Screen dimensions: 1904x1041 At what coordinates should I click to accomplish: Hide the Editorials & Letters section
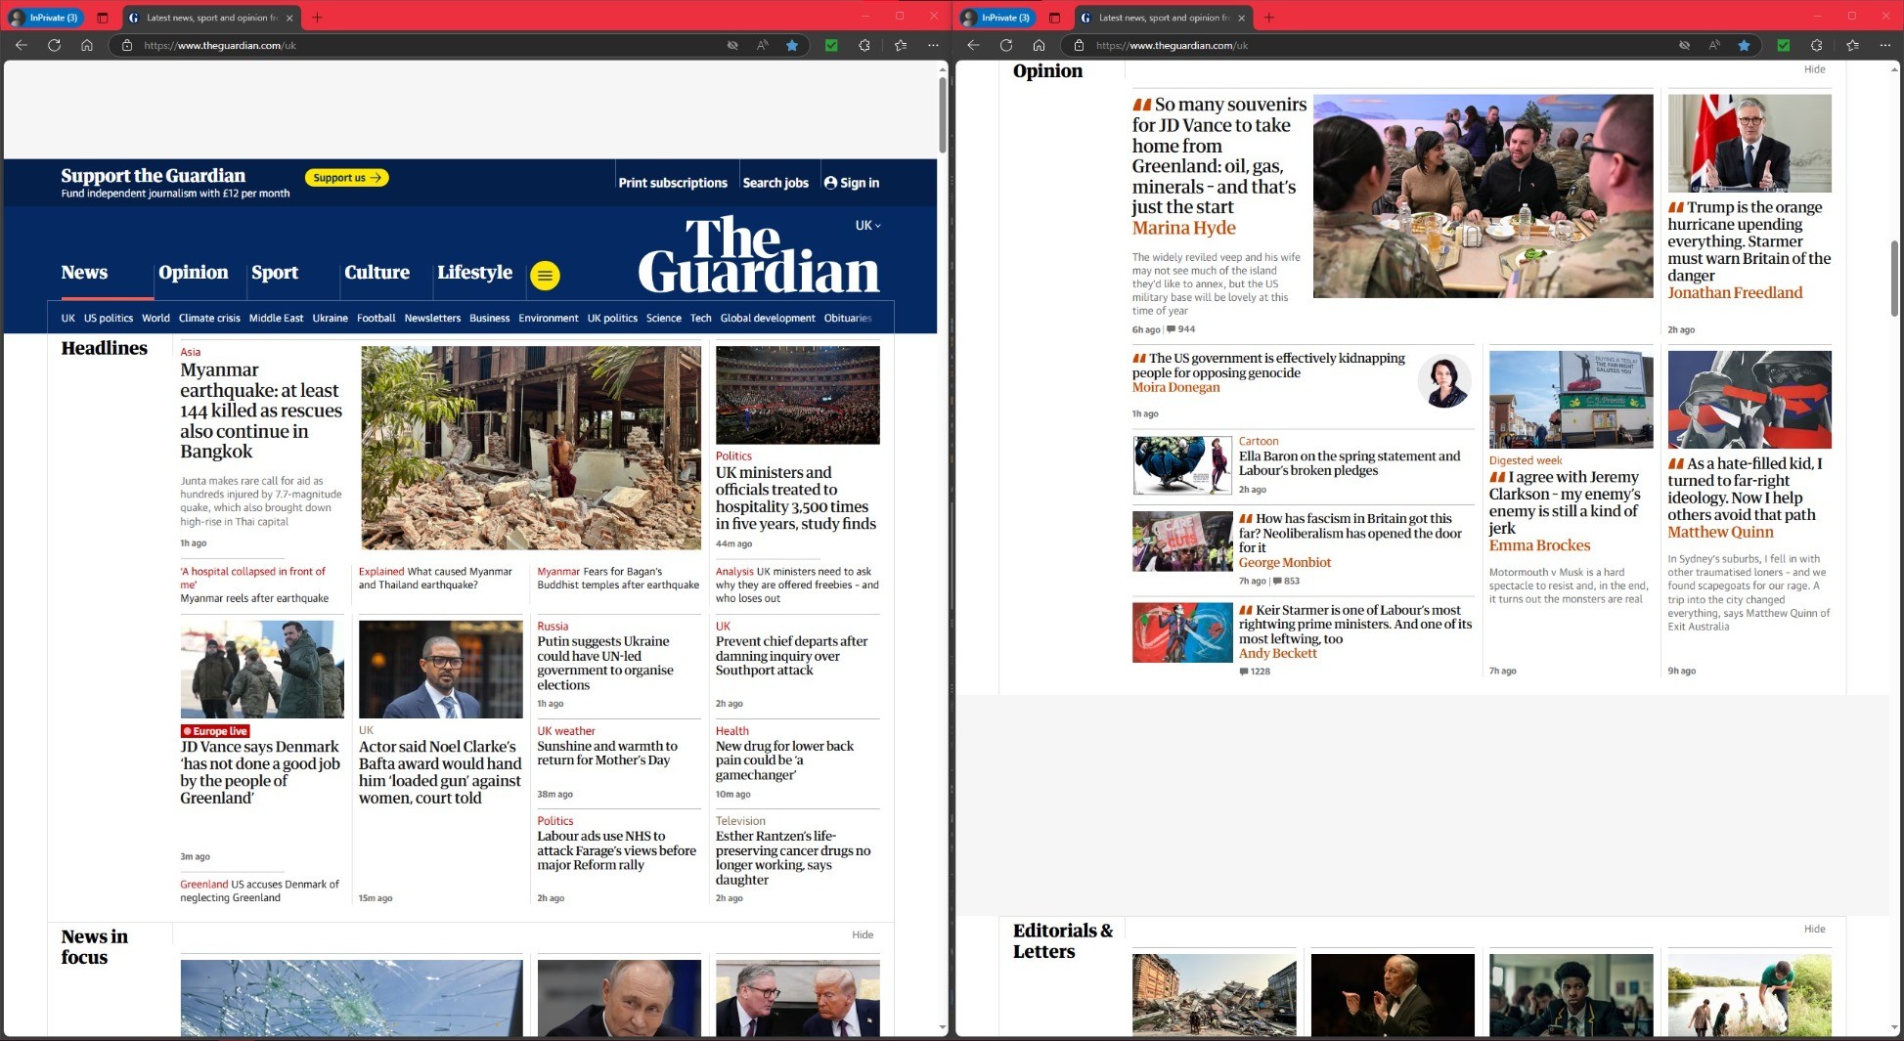coord(1815,929)
